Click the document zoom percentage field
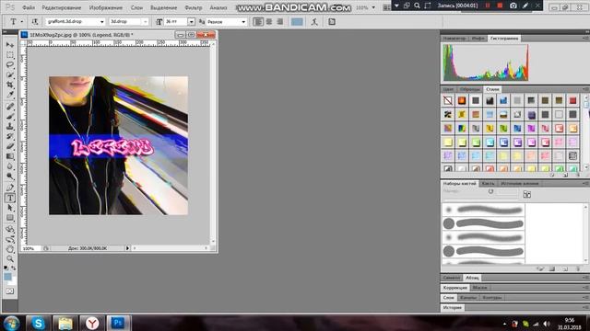590x331 pixels. tap(29, 248)
